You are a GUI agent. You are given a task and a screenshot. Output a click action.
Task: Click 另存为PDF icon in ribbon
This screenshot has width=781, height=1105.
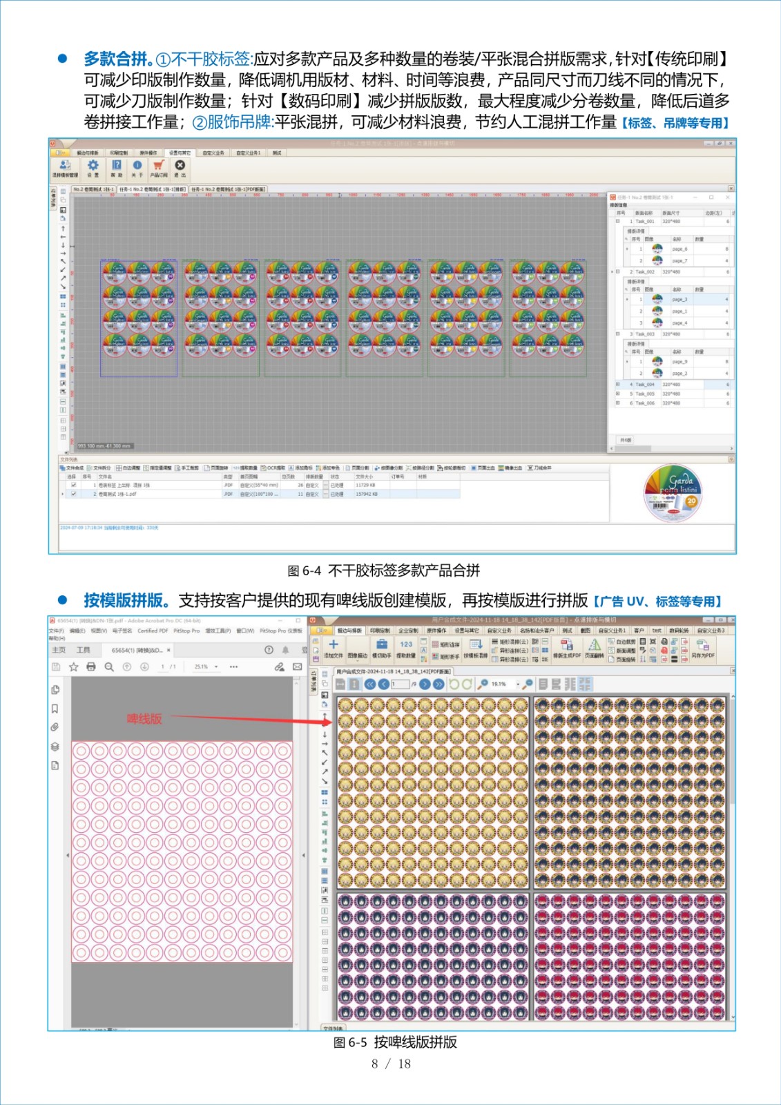pos(702,646)
